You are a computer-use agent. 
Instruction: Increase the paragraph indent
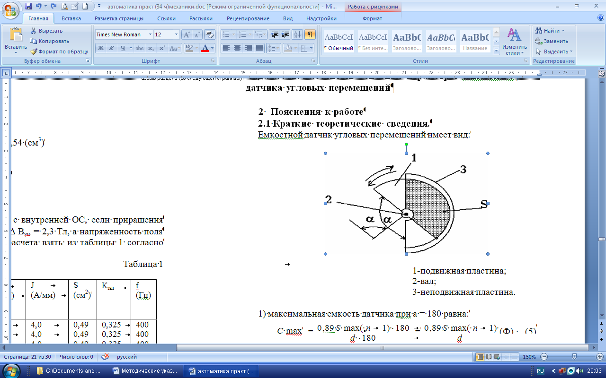(x=285, y=34)
